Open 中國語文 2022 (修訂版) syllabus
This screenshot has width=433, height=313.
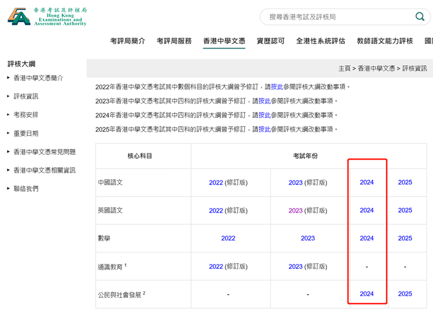[216, 182]
